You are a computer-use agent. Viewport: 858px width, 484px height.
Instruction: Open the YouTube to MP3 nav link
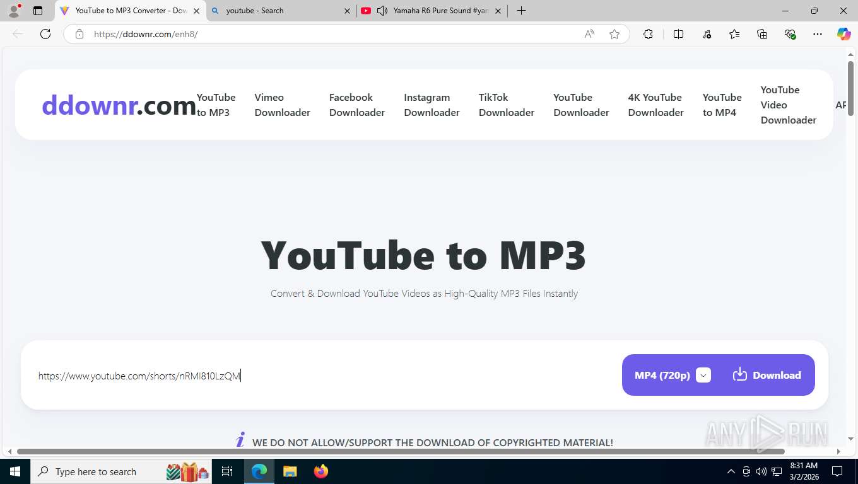(216, 105)
